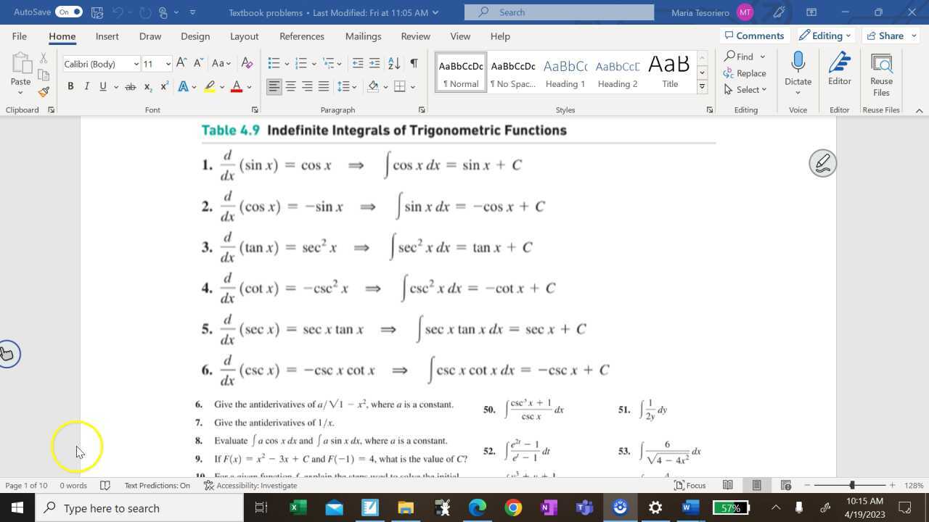Image resolution: width=929 pixels, height=522 pixels.
Task: Activate the Format Painter
Action: click(43, 91)
